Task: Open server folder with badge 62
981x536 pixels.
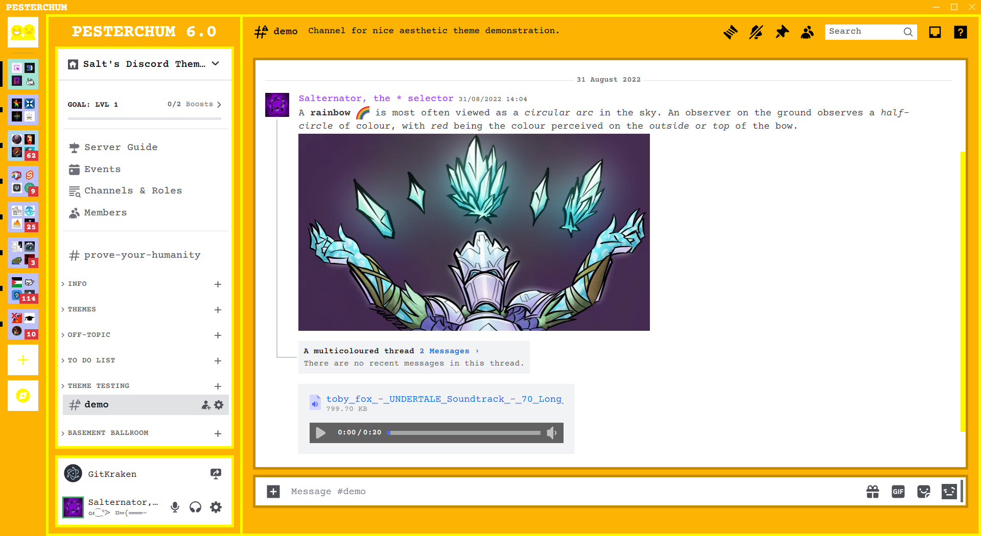Action: tap(23, 145)
